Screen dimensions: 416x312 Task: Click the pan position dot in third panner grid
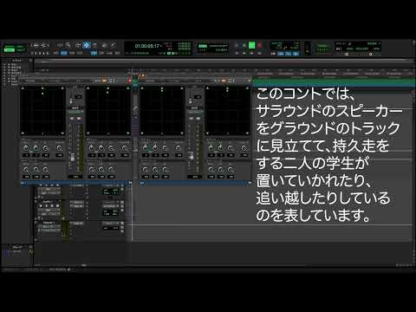click(162, 91)
